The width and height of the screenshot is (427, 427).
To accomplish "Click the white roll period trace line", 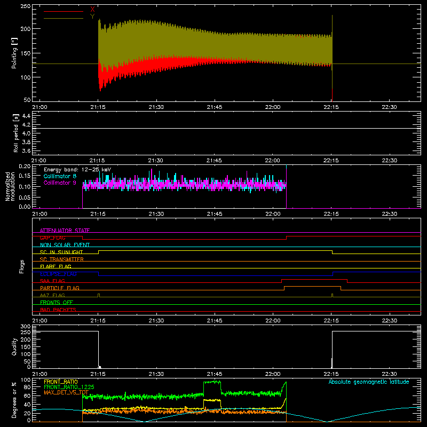I will click(x=226, y=128).
